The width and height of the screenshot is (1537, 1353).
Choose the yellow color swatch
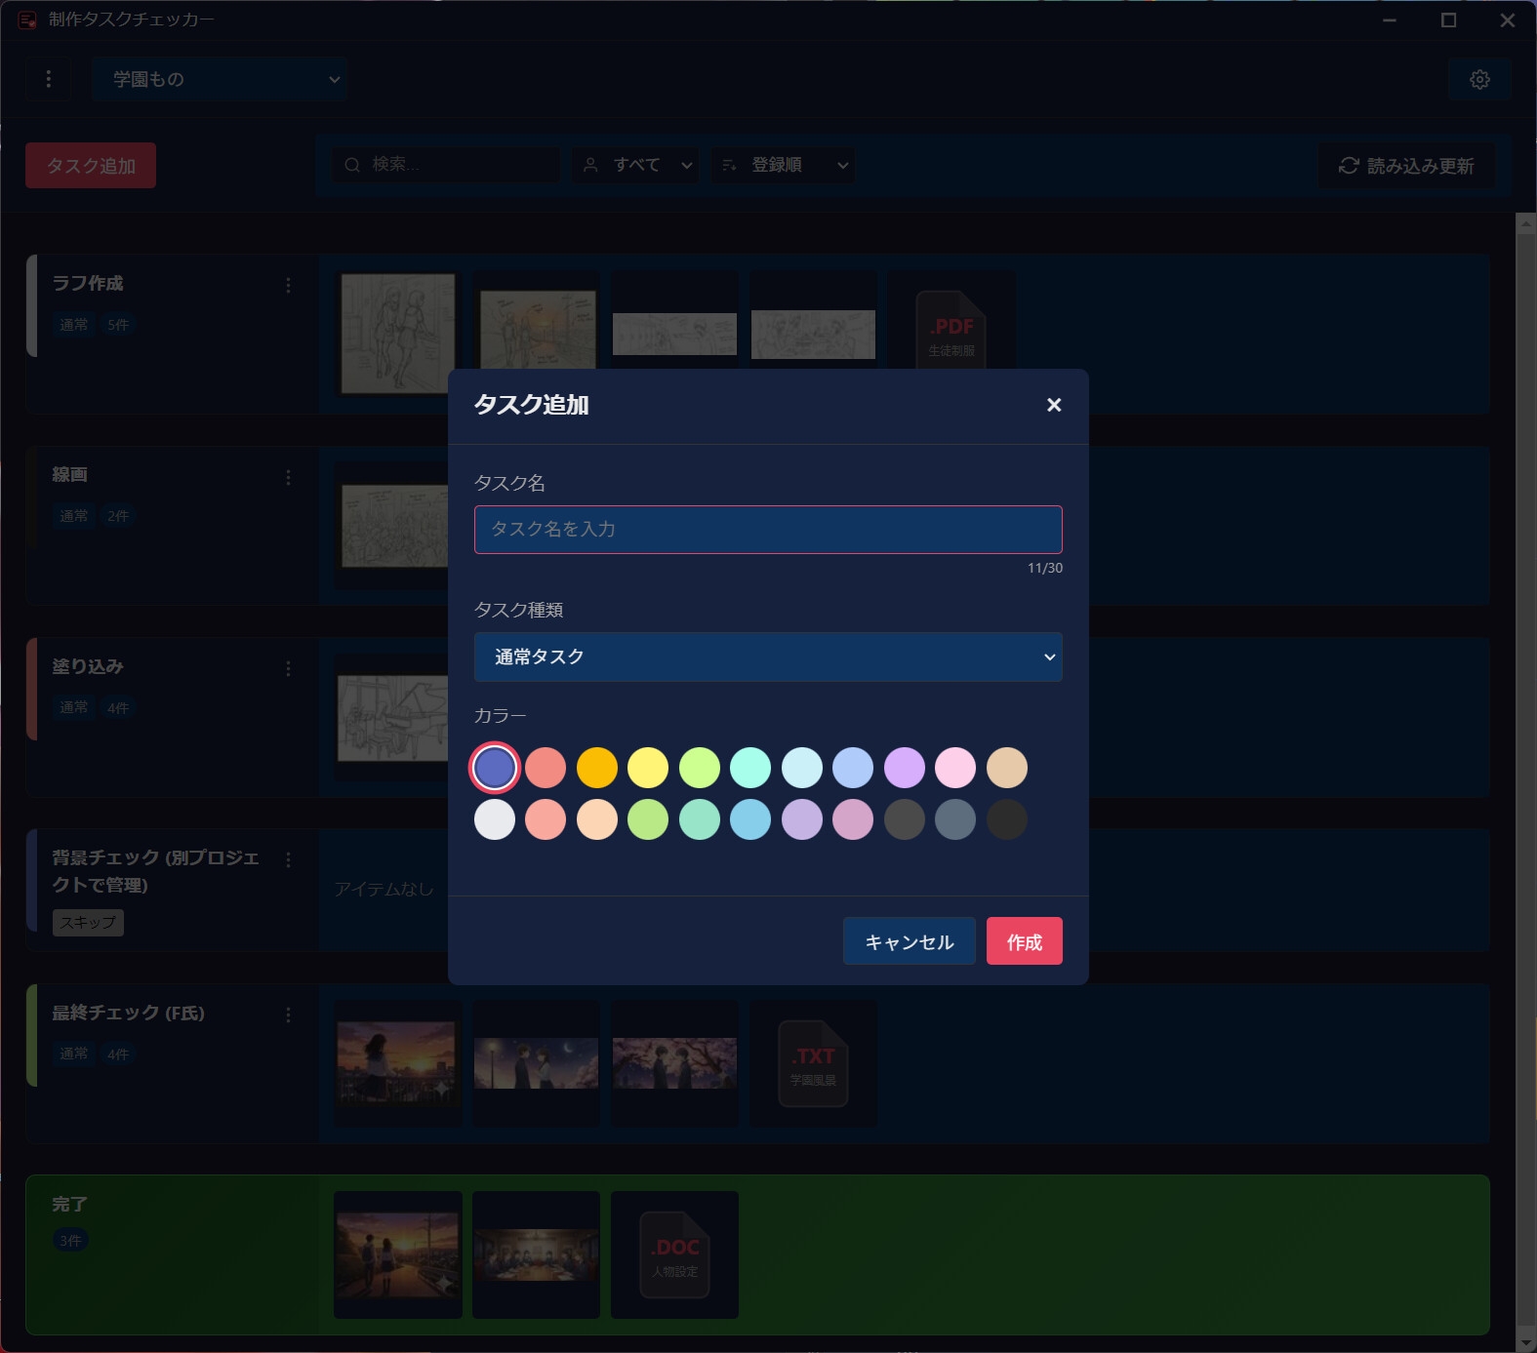[648, 768]
